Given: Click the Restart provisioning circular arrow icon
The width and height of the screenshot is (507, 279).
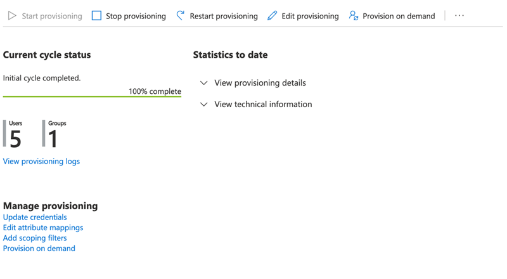Looking at the screenshot, I should 181,16.
